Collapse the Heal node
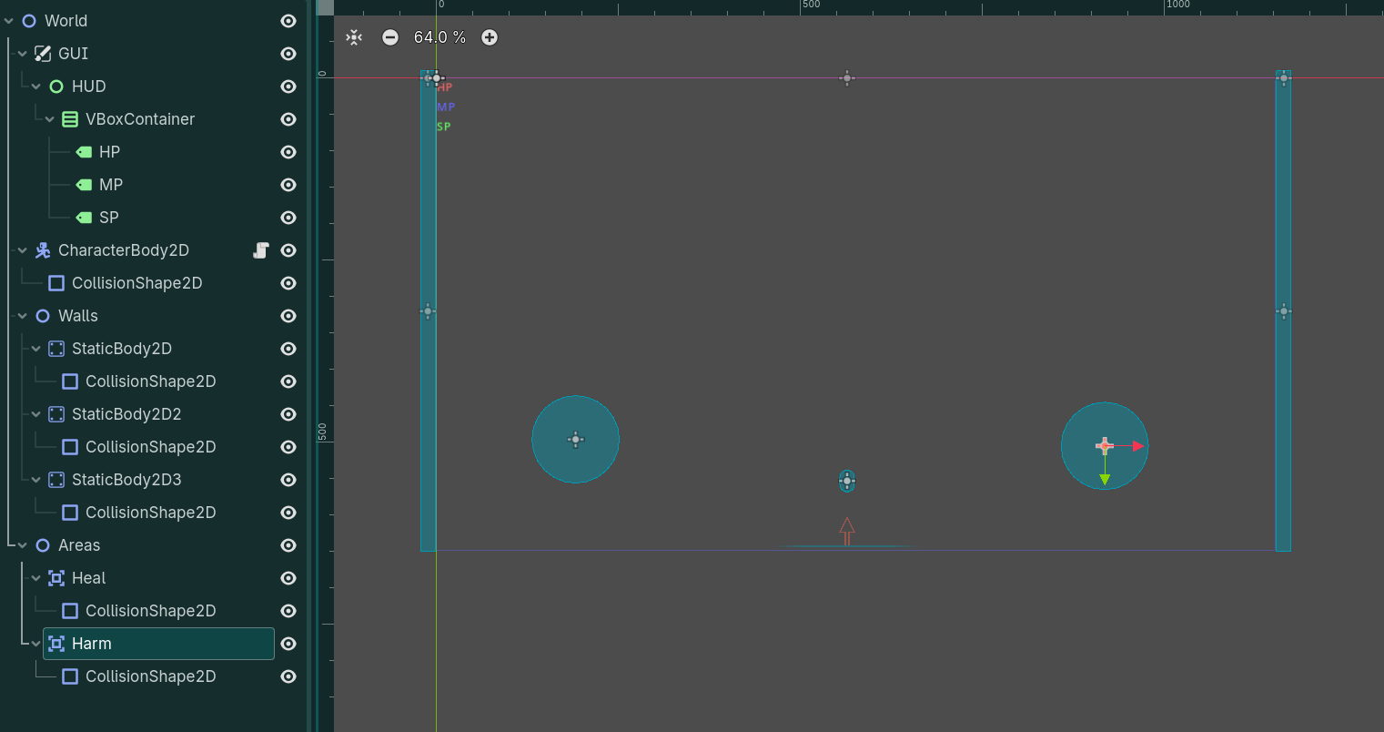The height and width of the screenshot is (732, 1384). [36, 578]
